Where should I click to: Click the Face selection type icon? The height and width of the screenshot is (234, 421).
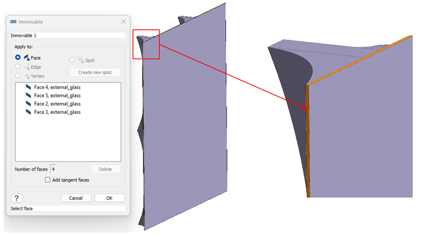pyautogui.click(x=26, y=57)
